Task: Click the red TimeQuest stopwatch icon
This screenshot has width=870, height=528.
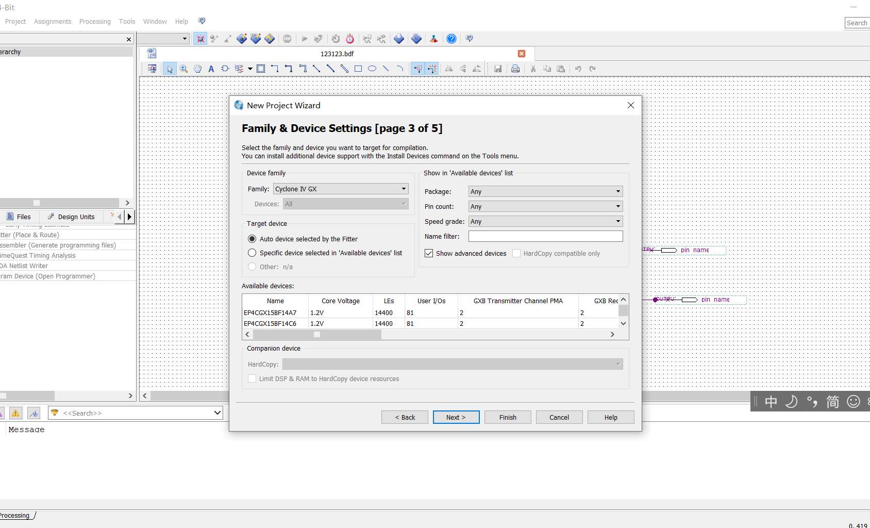Action: tap(350, 39)
